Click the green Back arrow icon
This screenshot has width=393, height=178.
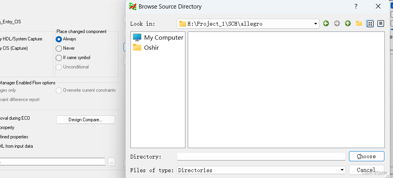click(x=326, y=23)
